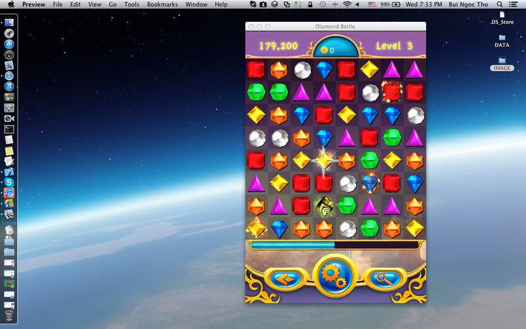Open game settings via the gears button
The image size is (526, 329).
click(335, 276)
